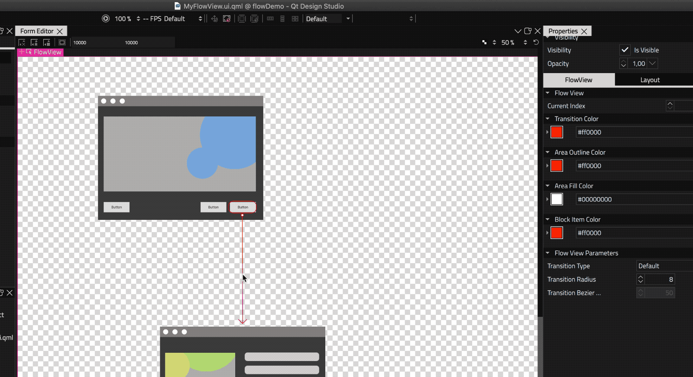Image resolution: width=693 pixels, height=377 pixels.
Task: Click the Area Fill Color white swatch
Action: (x=557, y=199)
